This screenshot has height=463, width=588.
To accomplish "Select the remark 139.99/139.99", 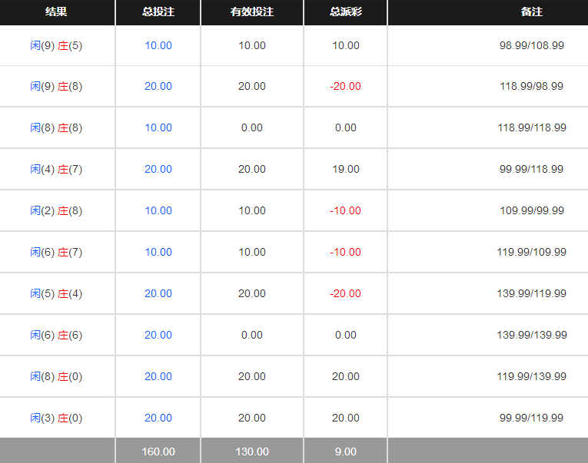I will click(532, 336).
